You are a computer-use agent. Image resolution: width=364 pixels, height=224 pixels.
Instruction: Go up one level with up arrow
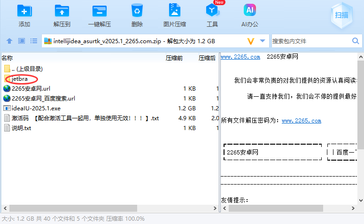coord(9,41)
